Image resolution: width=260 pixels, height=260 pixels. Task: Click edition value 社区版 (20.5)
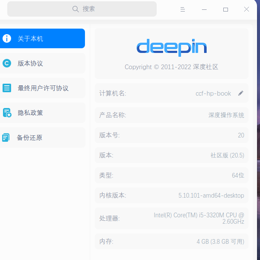(227, 155)
